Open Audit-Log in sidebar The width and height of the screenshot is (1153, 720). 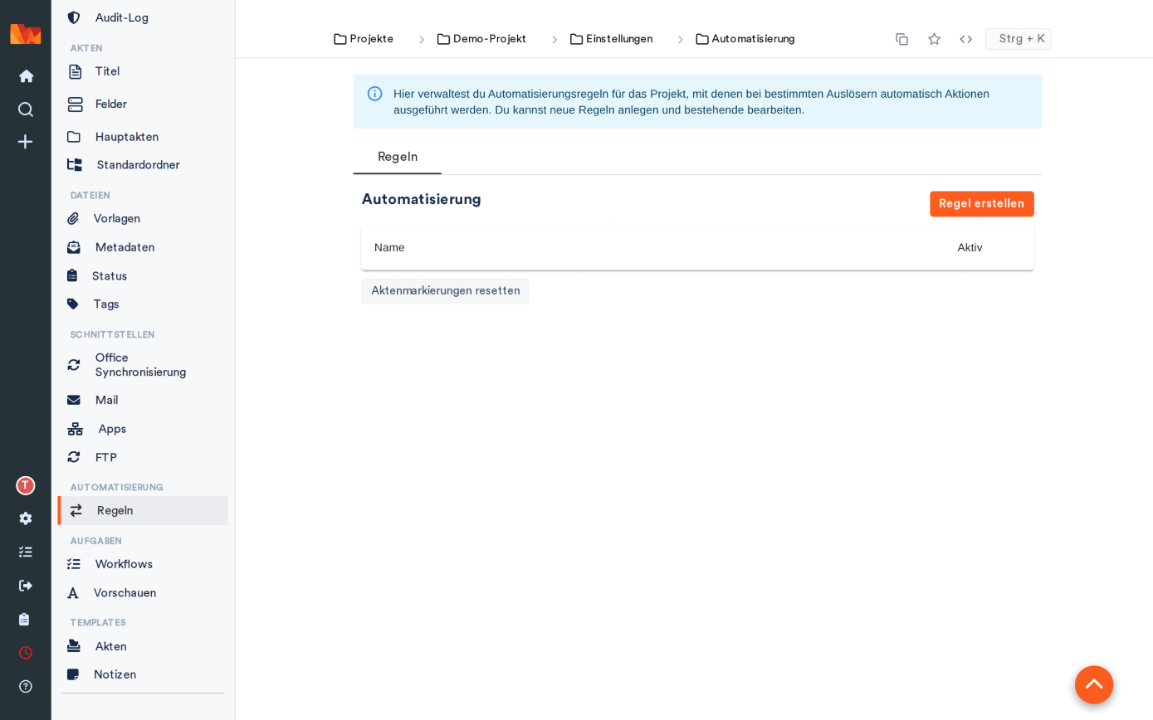(143, 17)
